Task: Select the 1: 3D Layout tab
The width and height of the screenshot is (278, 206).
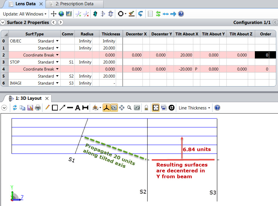Action: pyautogui.click(x=28, y=98)
